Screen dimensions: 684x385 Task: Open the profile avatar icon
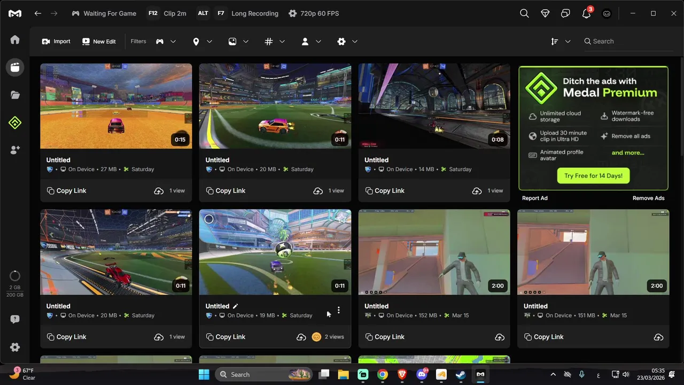pyautogui.click(x=607, y=13)
